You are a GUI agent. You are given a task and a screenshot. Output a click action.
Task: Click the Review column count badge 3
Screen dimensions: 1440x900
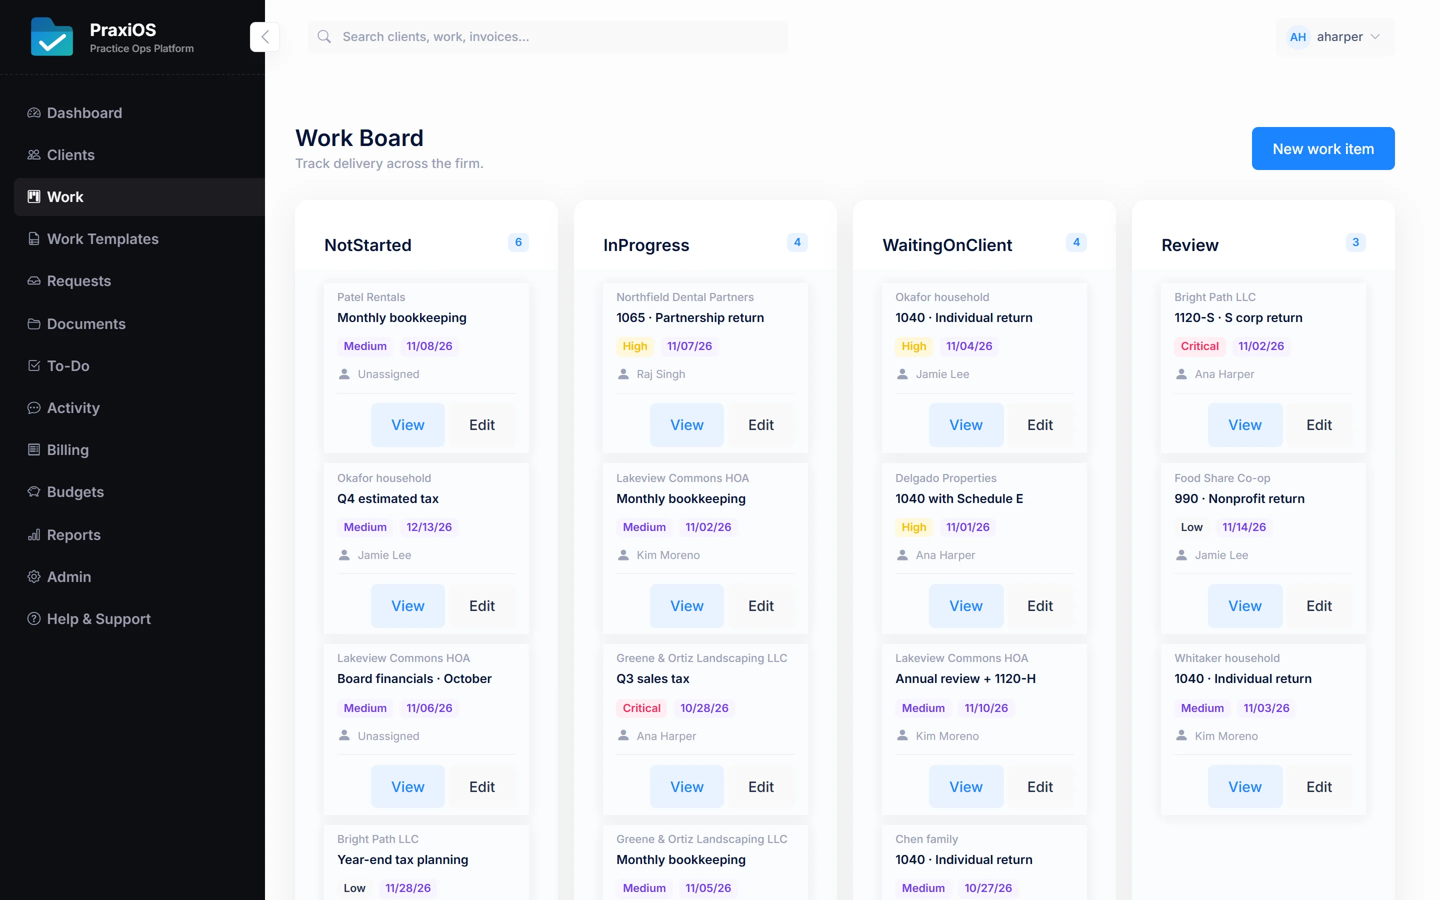(x=1355, y=242)
